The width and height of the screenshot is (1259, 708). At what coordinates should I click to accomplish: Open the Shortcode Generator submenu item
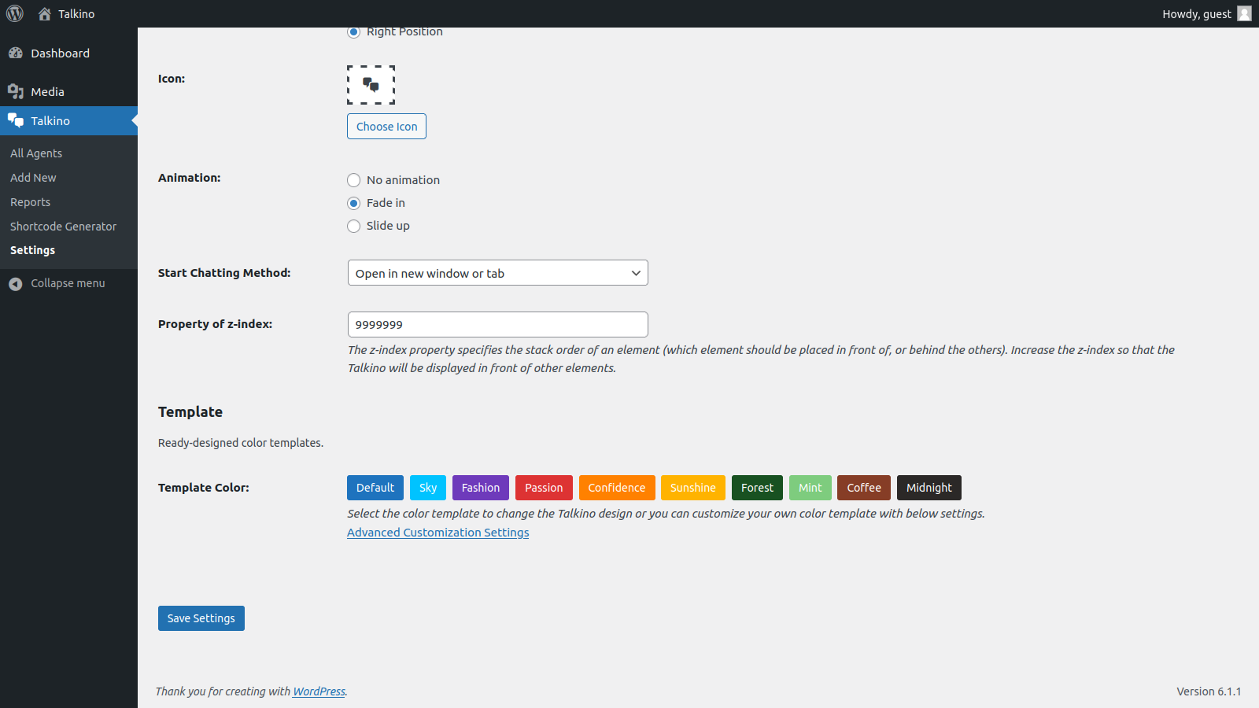coord(63,227)
